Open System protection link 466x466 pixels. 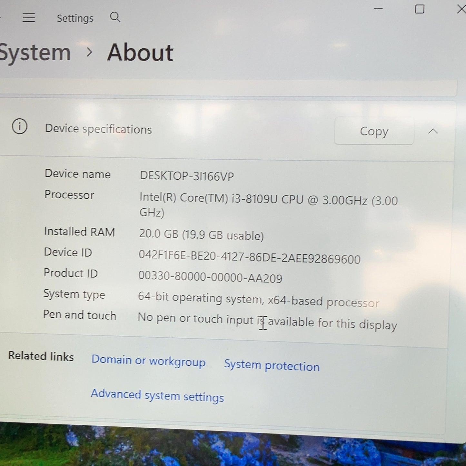point(272,365)
